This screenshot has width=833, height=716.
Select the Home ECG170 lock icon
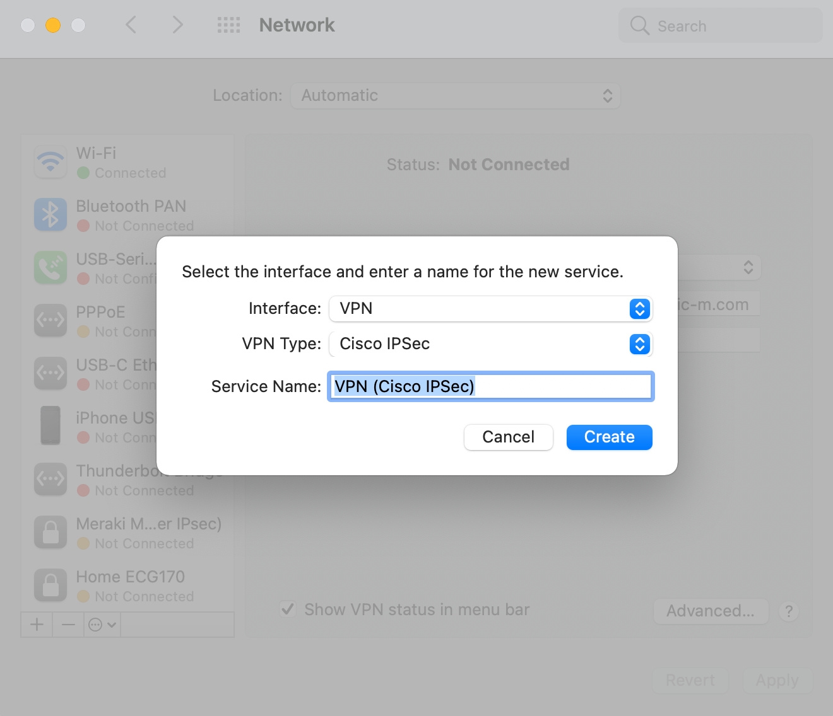[x=50, y=586]
